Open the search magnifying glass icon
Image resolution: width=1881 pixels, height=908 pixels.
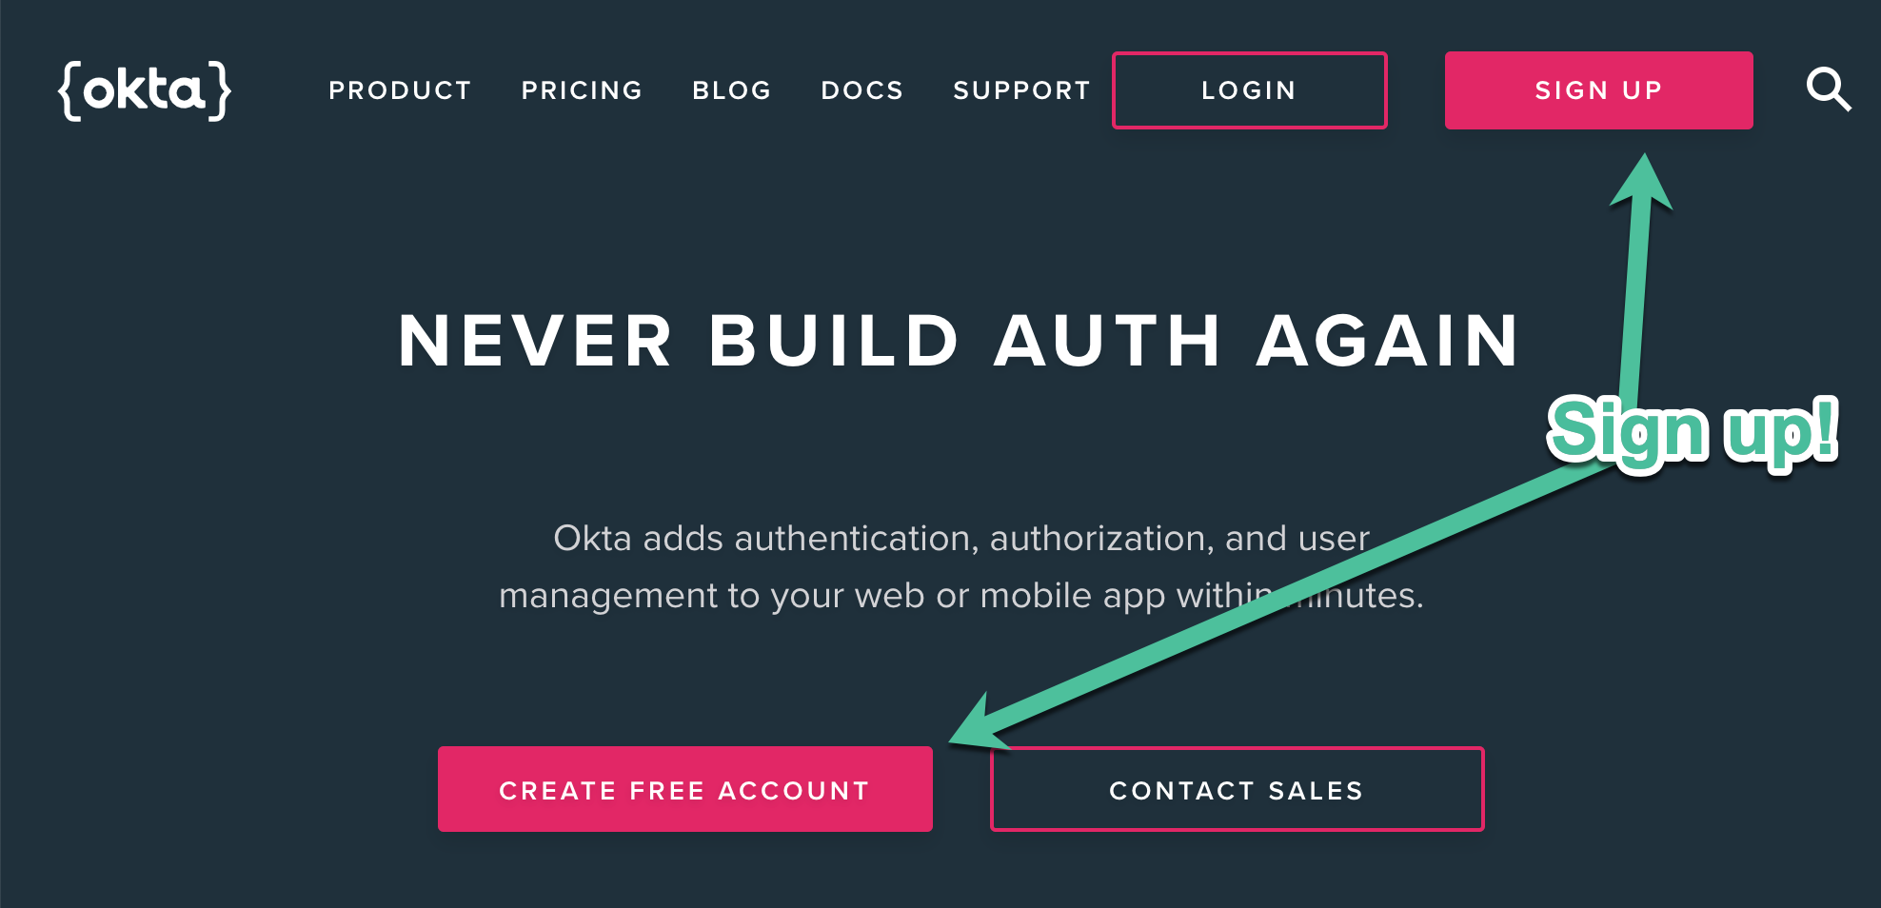click(1829, 89)
